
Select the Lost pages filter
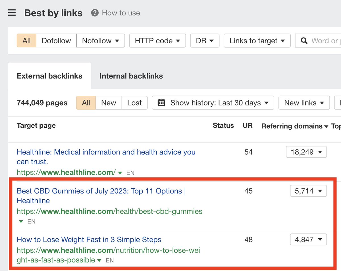click(134, 103)
